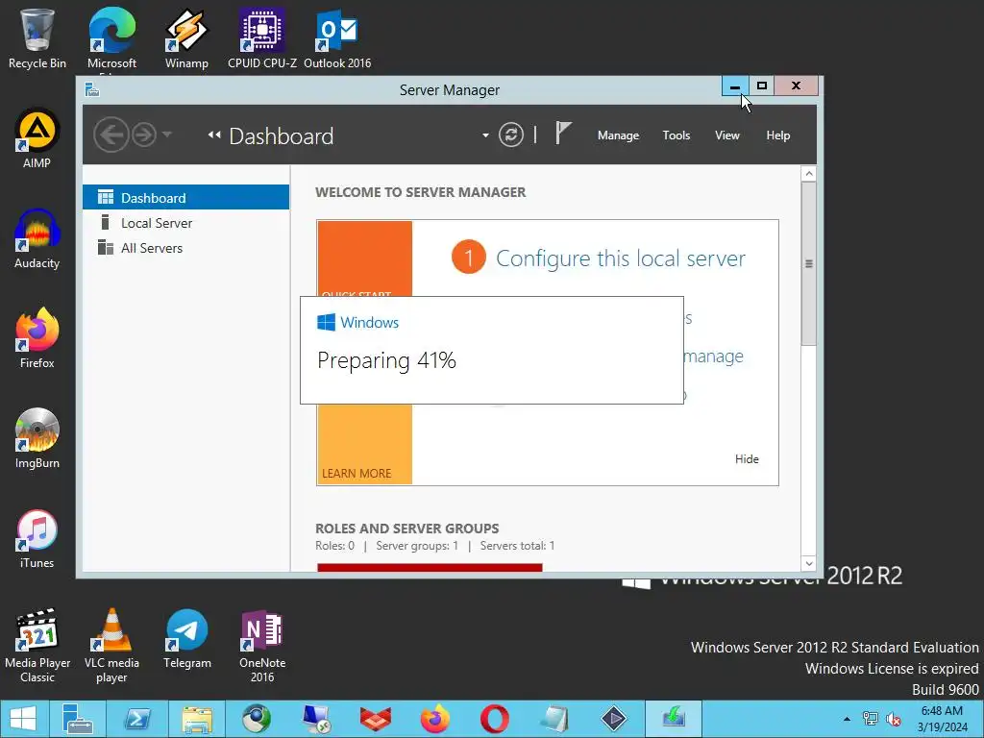This screenshot has height=738, width=984.
Task: Click the purple play-diamond taskbar icon
Action: point(614,719)
